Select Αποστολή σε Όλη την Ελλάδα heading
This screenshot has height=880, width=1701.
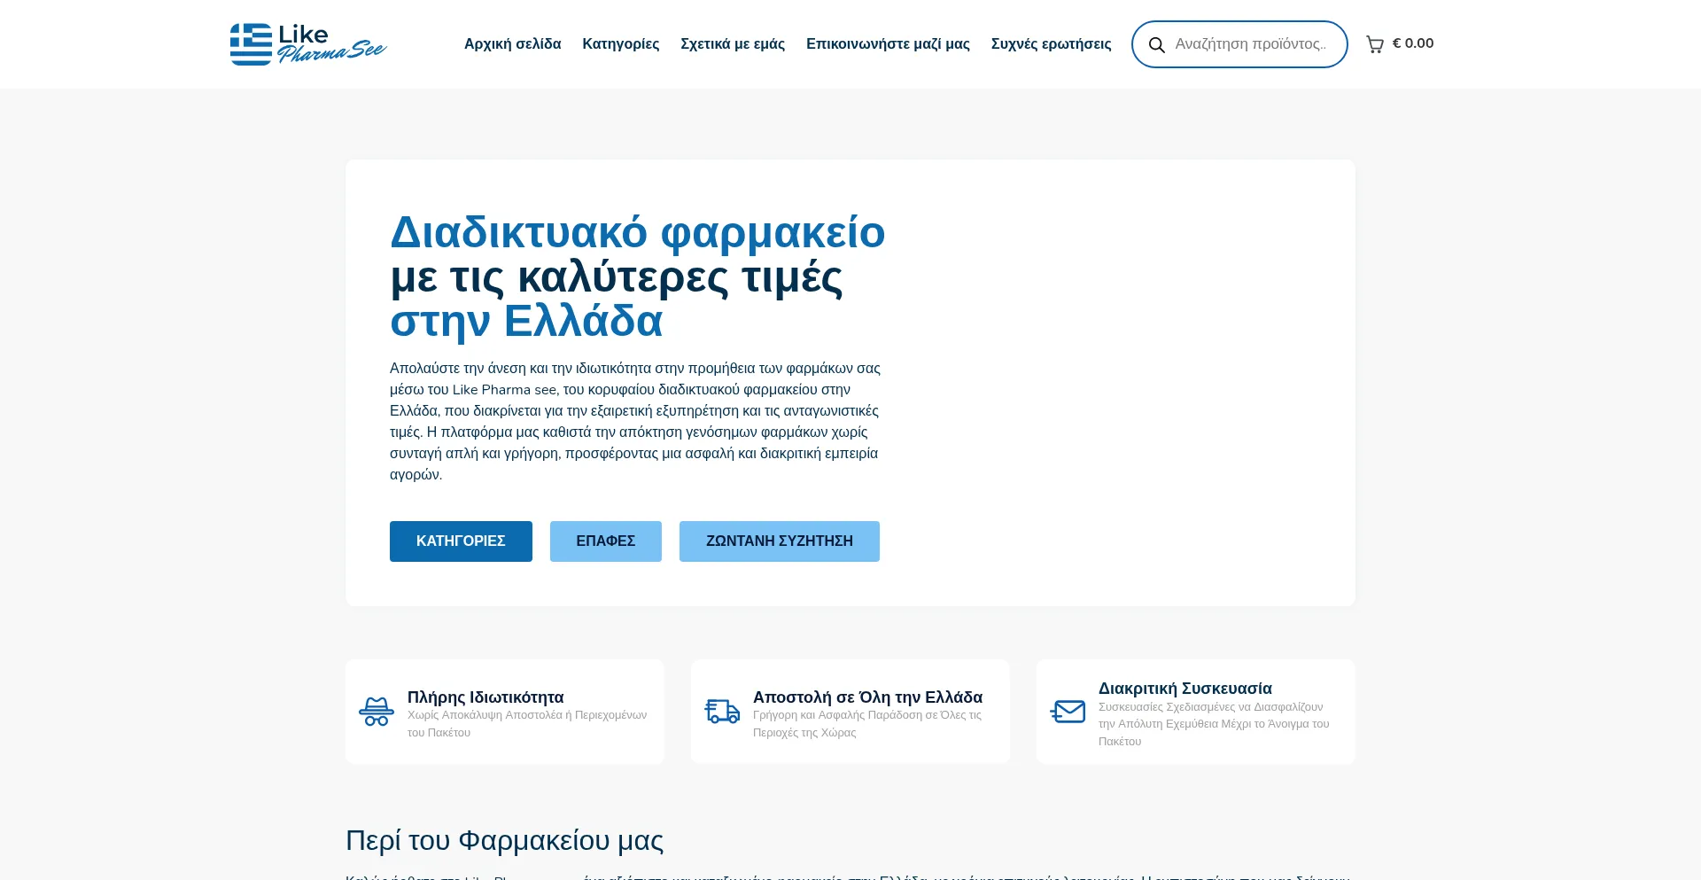coord(867,697)
